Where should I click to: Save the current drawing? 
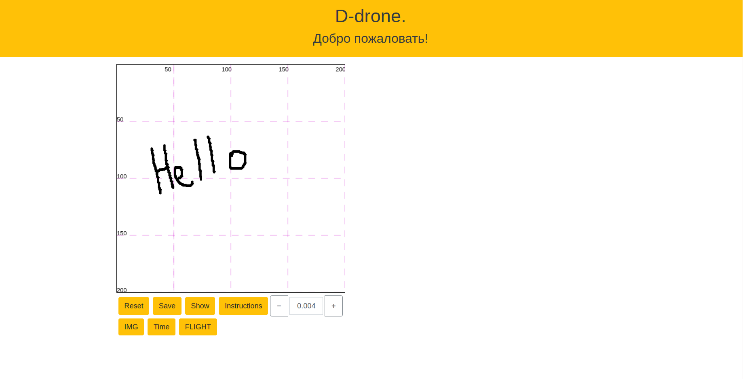point(167,306)
